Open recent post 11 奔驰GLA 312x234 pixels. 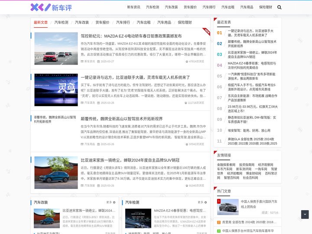[x=253, y=141]
